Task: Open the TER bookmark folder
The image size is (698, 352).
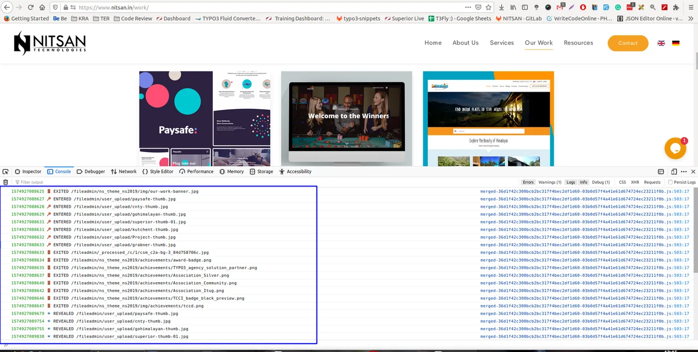Action: pyautogui.click(x=101, y=18)
